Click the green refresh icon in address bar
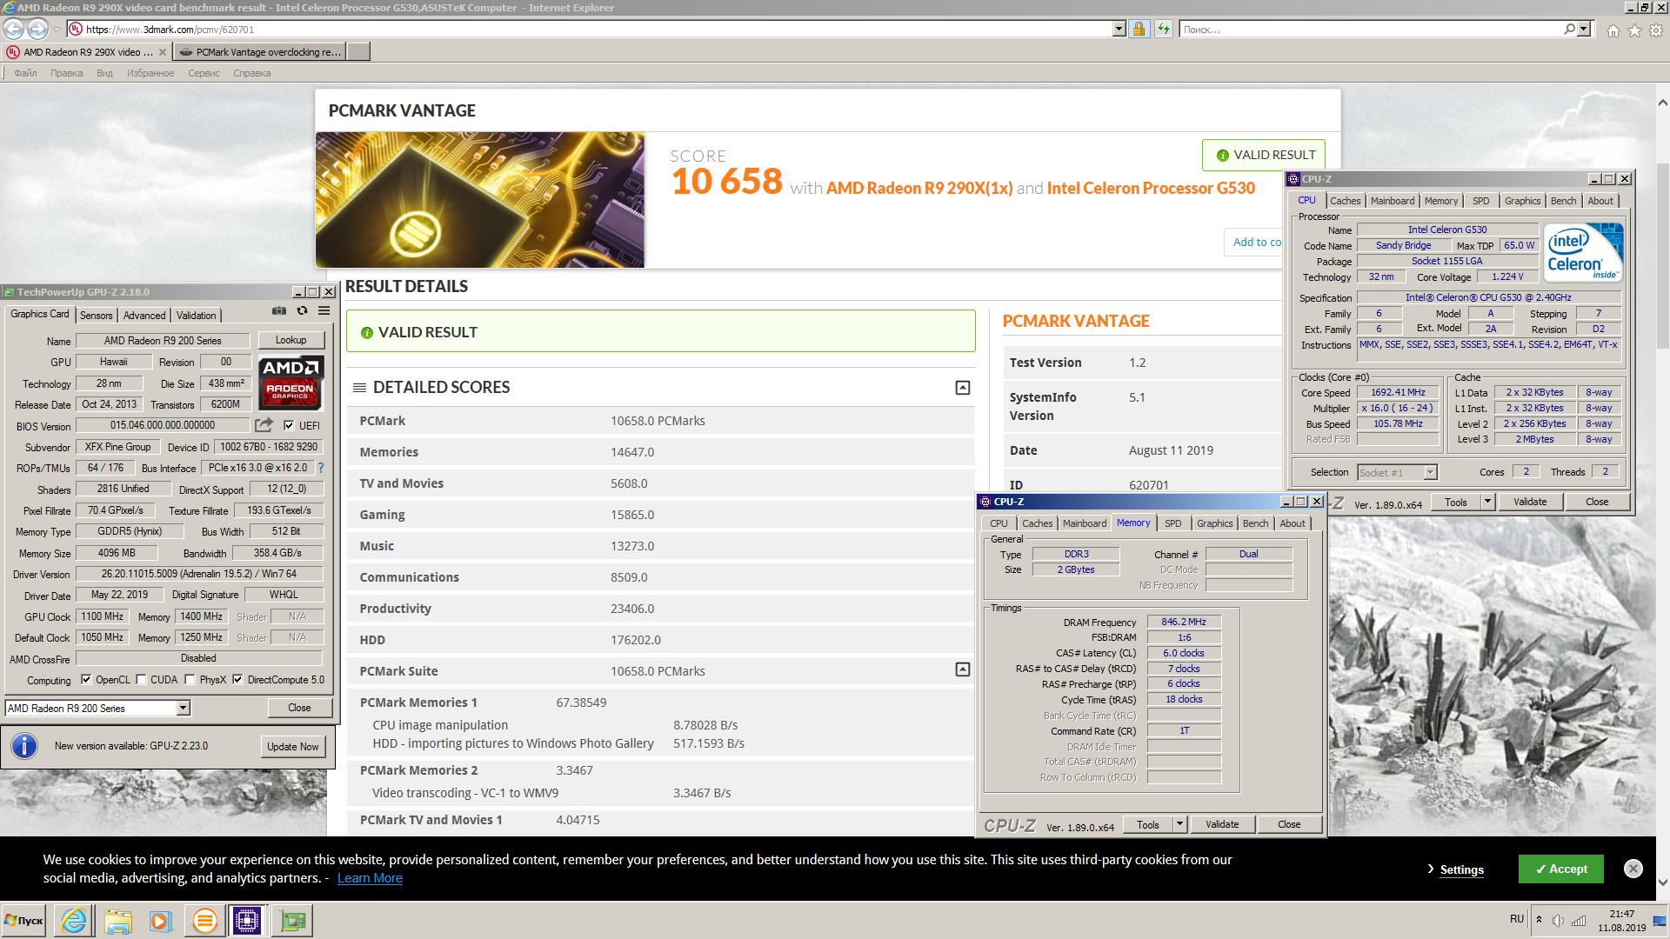1670x939 pixels. [x=1163, y=29]
